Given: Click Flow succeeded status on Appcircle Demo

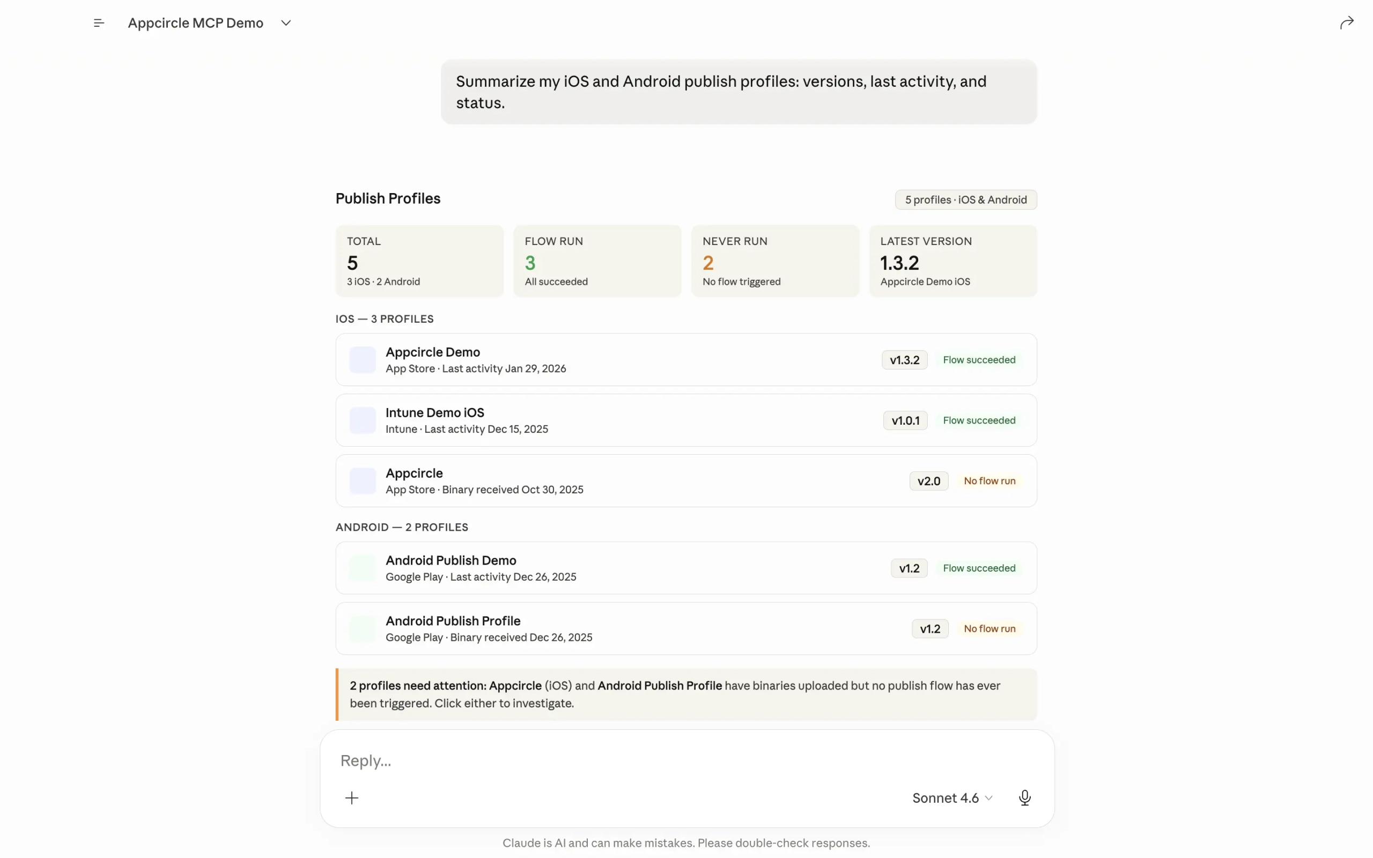Looking at the screenshot, I should [979, 360].
